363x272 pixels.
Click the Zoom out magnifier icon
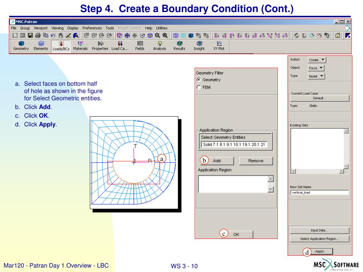coord(157,35)
